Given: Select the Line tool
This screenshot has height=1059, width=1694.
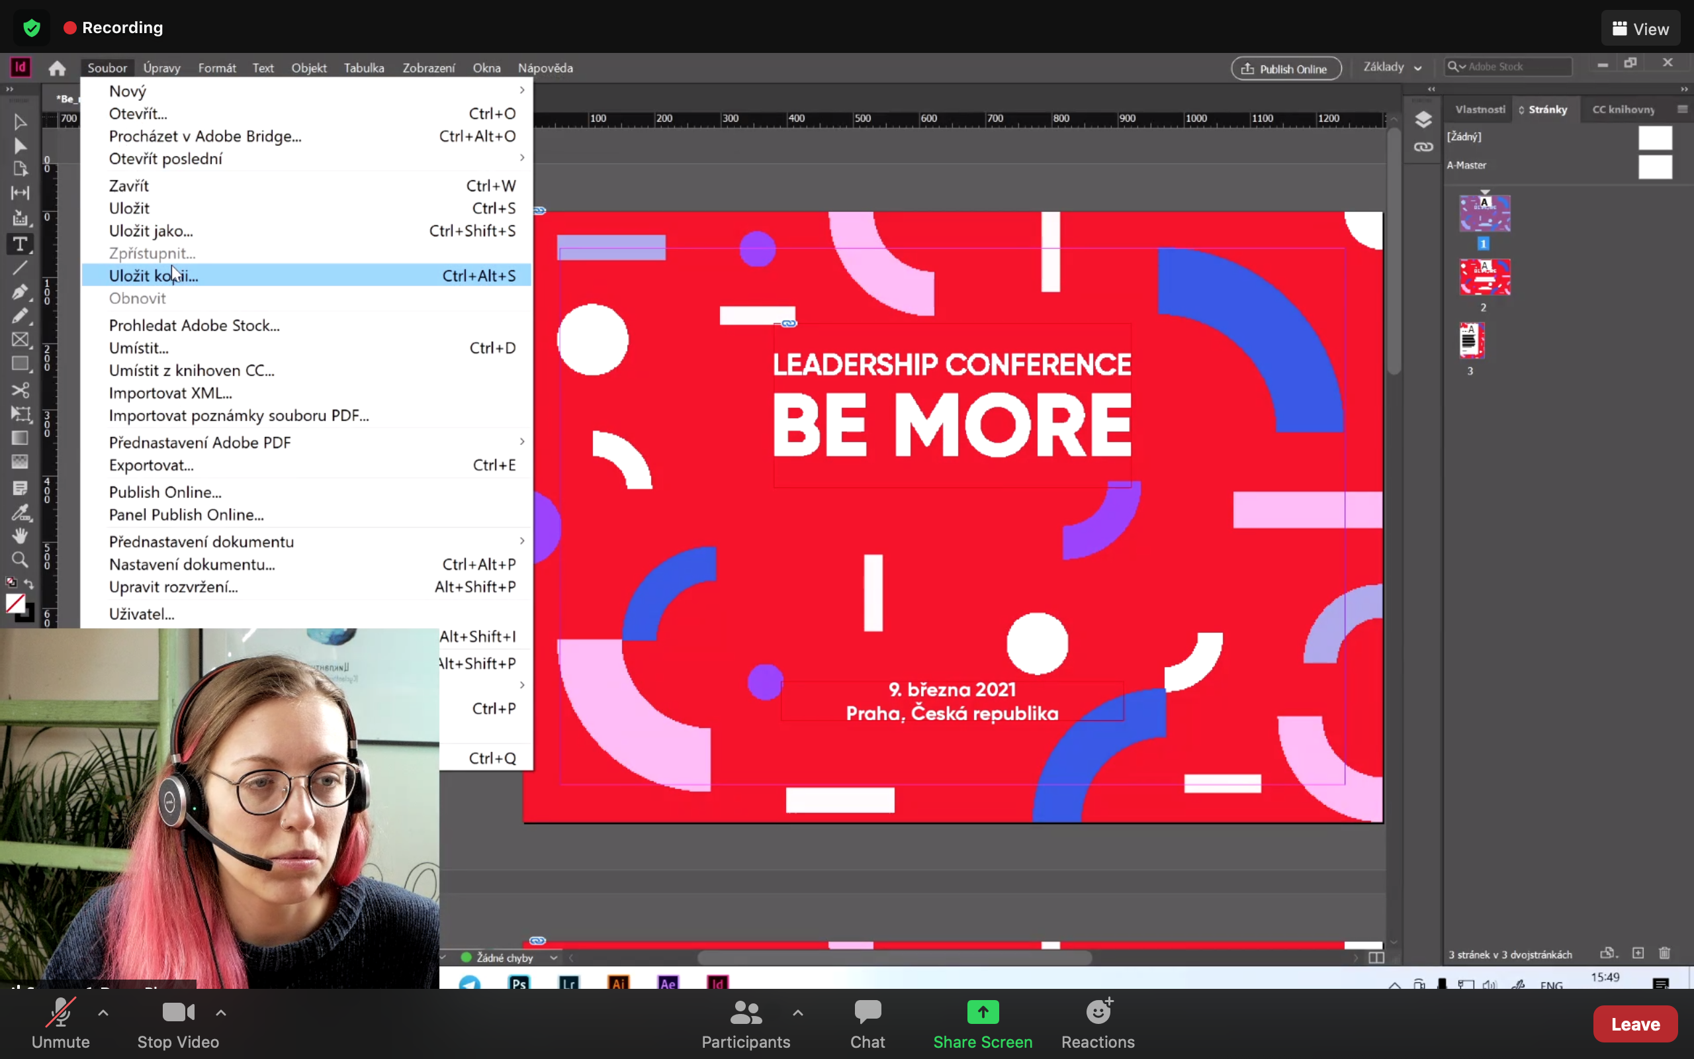Looking at the screenshot, I should click(20, 267).
